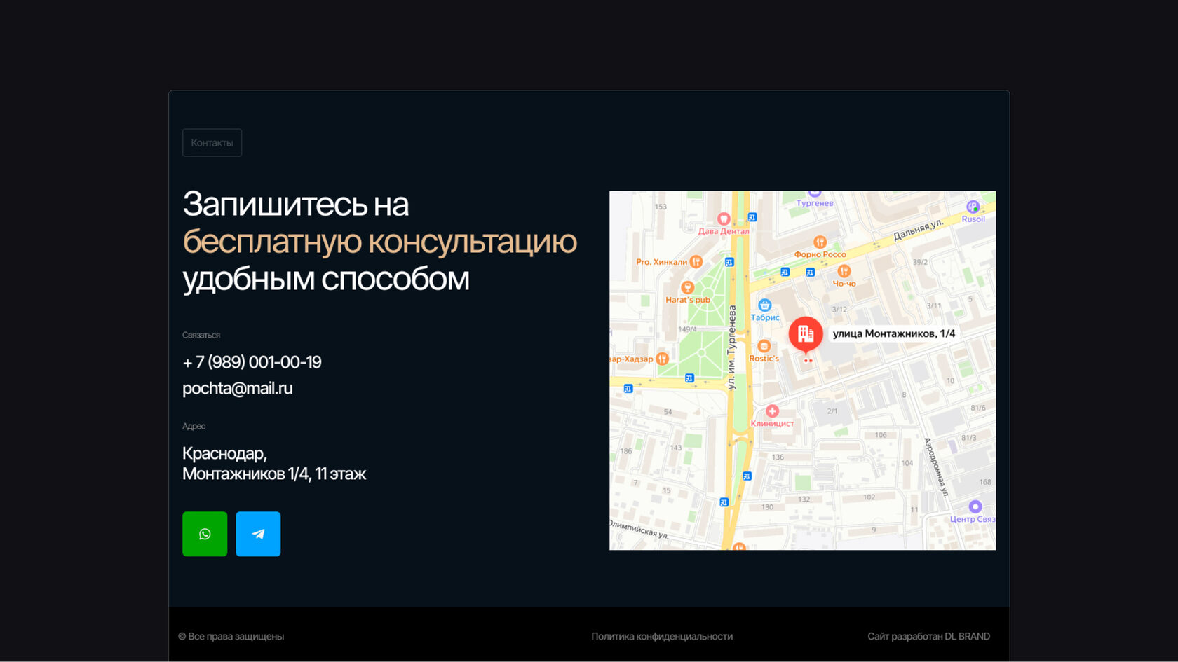Click the Дальняя ул. street label on map
1178x662 pixels.
919,230
